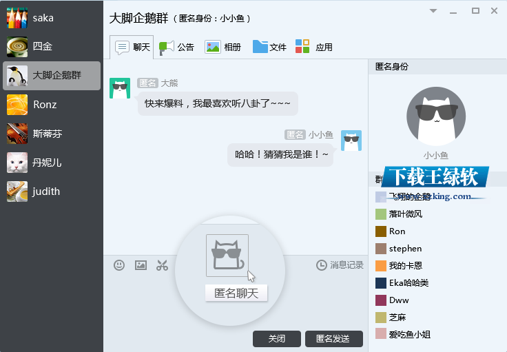Open the window options dropdown arrow
Image resolution: width=507 pixels, height=352 pixels.
(433, 11)
